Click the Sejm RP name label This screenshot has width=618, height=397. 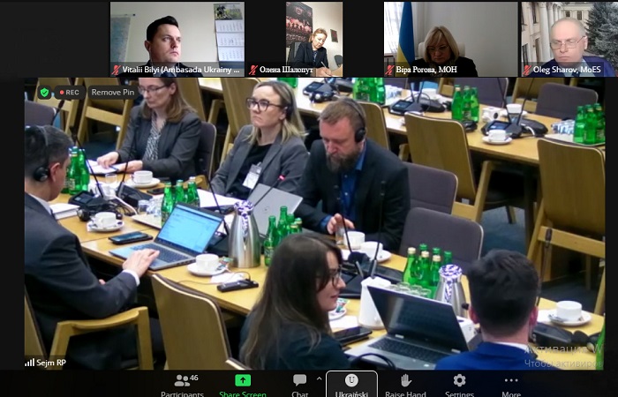coord(51,363)
